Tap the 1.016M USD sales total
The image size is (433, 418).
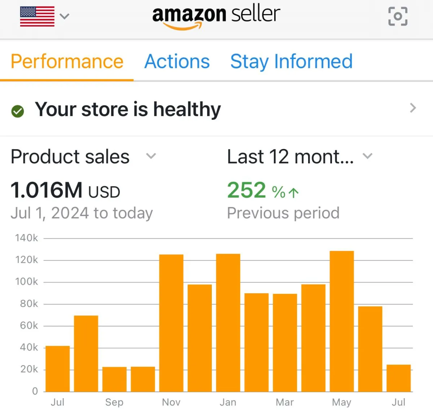coord(65,190)
